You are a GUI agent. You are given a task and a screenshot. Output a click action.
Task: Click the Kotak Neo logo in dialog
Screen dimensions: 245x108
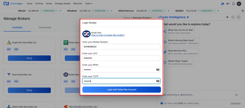[86, 34]
